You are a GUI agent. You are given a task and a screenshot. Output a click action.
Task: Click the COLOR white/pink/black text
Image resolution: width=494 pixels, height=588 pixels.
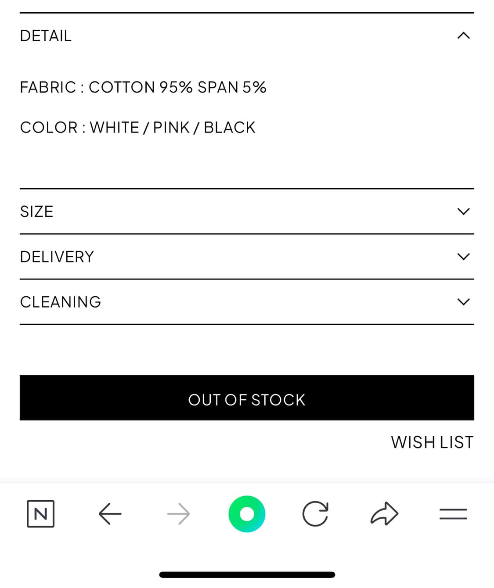click(x=137, y=128)
